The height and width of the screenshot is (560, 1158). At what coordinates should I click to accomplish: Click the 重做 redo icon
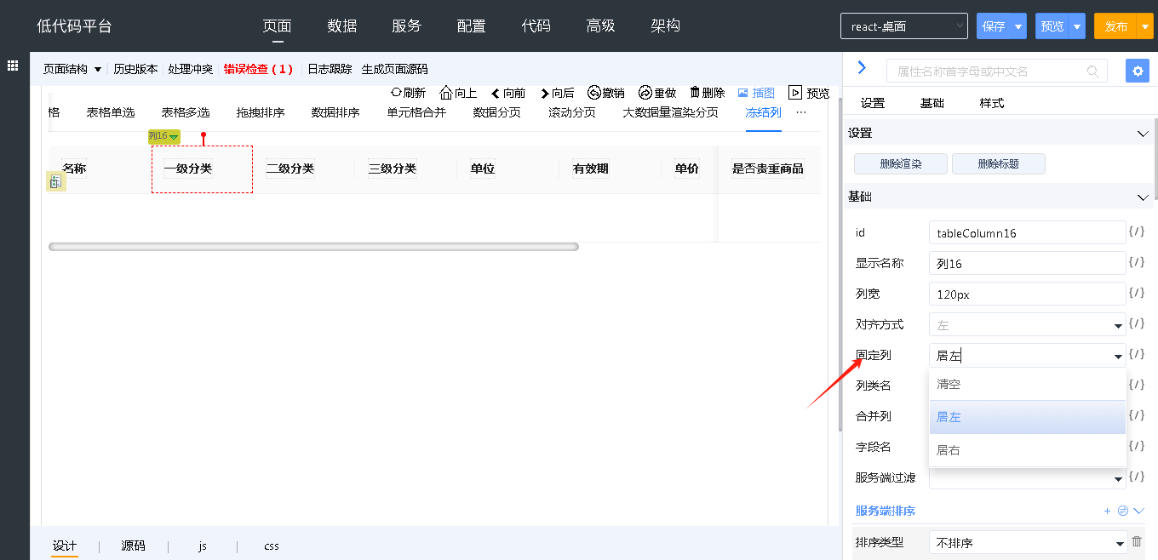pyautogui.click(x=645, y=93)
